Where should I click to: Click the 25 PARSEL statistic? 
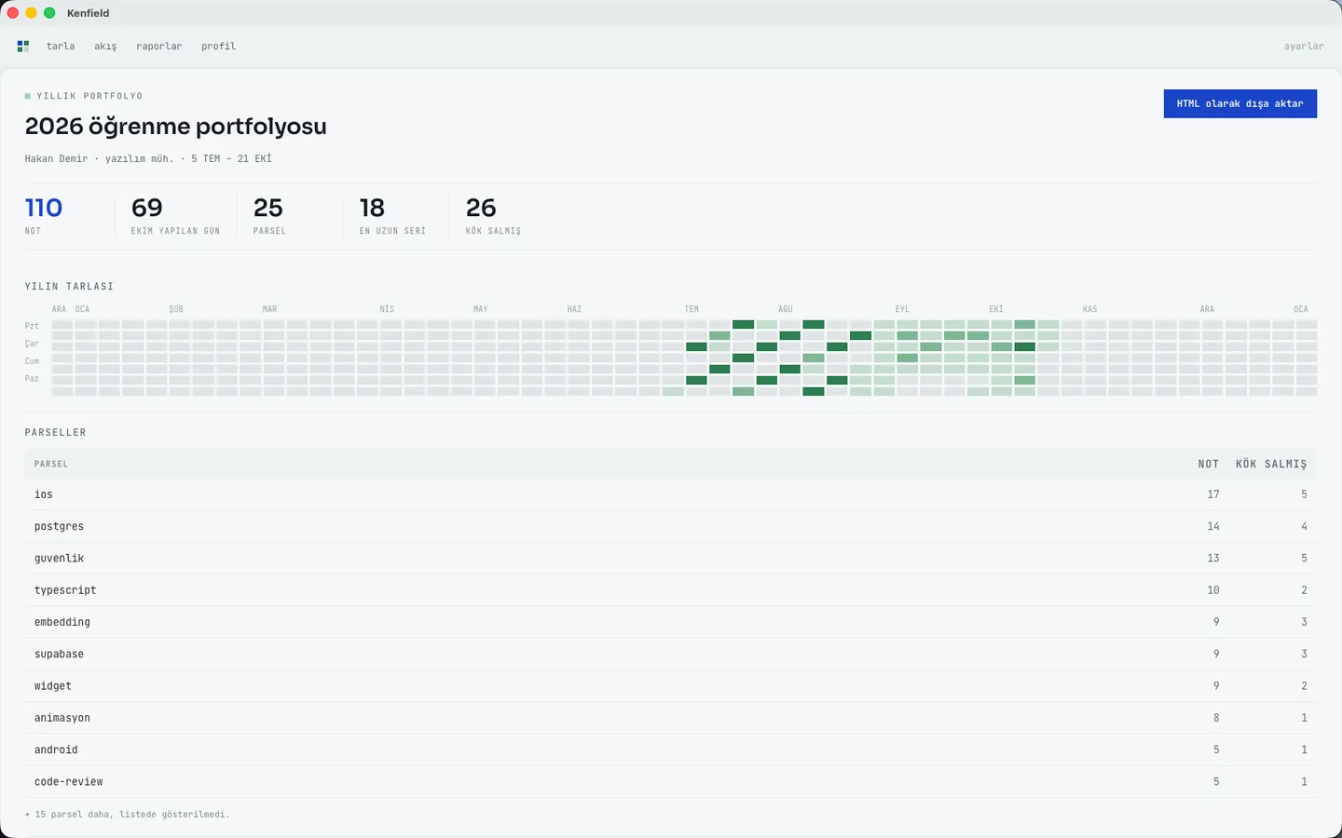click(269, 215)
